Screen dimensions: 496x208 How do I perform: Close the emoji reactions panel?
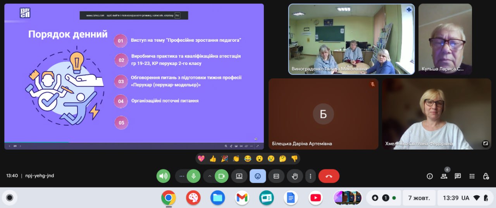point(258,176)
